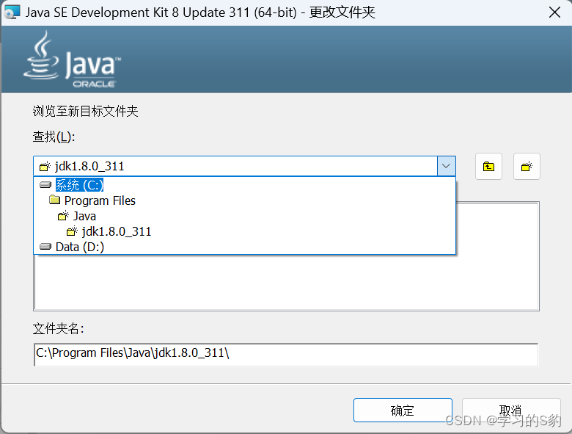572x434 pixels.
Task: Click the Java installer icon in title bar
Action: coord(12,12)
